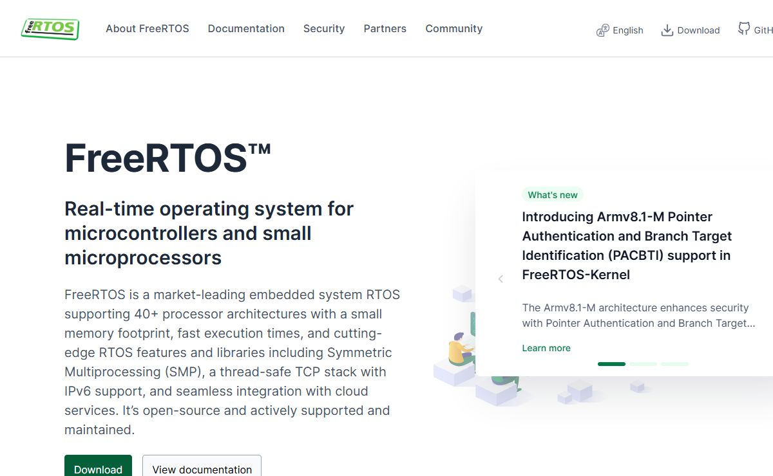
Task: Go to previous slide with left chevron
Action: click(501, 279)
